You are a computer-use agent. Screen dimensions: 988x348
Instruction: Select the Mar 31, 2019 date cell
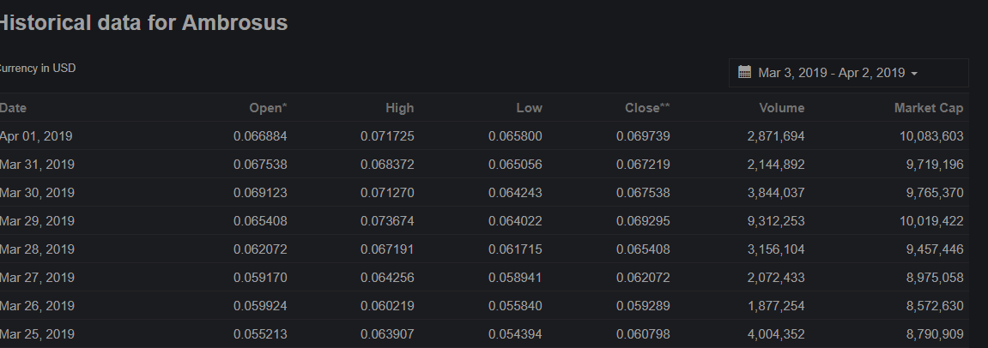[x=37, y=165]
